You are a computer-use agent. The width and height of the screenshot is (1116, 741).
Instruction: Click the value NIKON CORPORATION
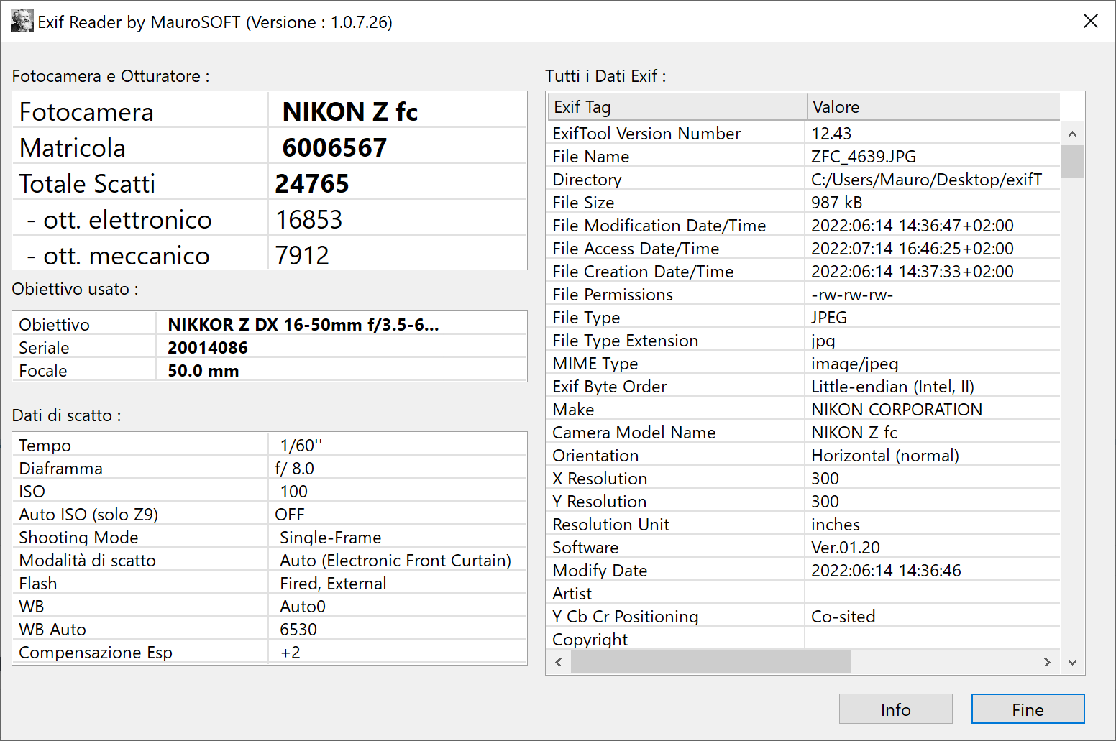point(897,410)
